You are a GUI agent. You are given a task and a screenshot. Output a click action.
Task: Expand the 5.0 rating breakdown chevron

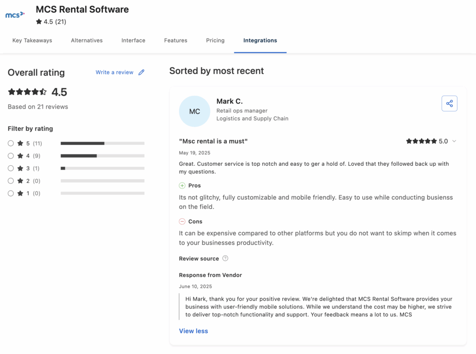point(454,141)
